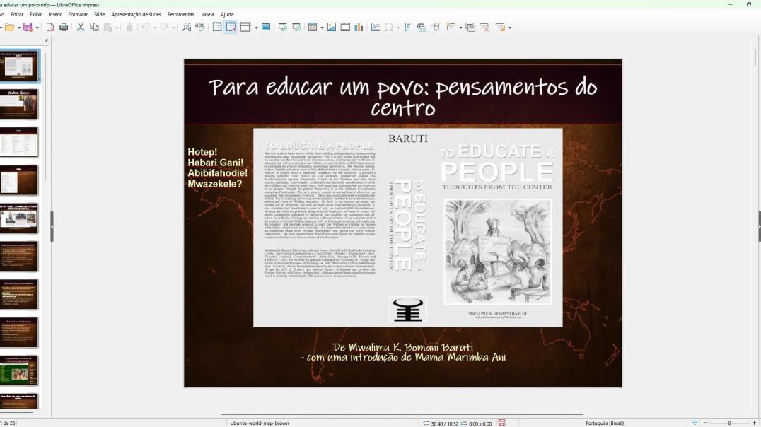The height and width of the screenshot is (427, 761).
Task: Open the Insert Table dropdown arrow
Action: tap(322, 28)
